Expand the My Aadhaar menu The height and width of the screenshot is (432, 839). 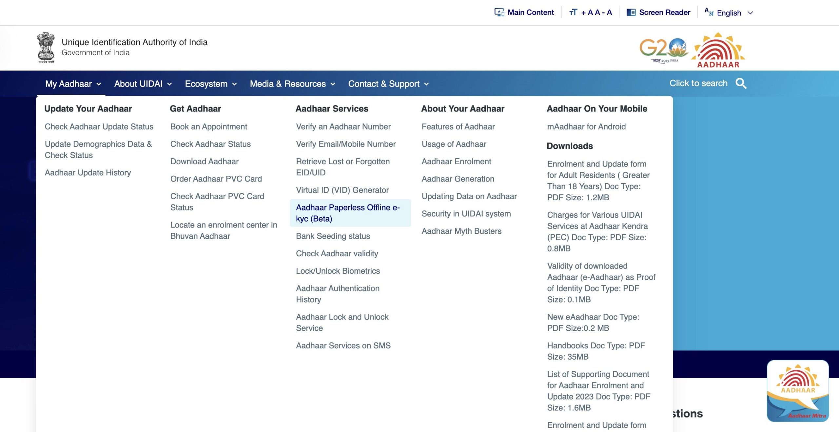[73, 84]
